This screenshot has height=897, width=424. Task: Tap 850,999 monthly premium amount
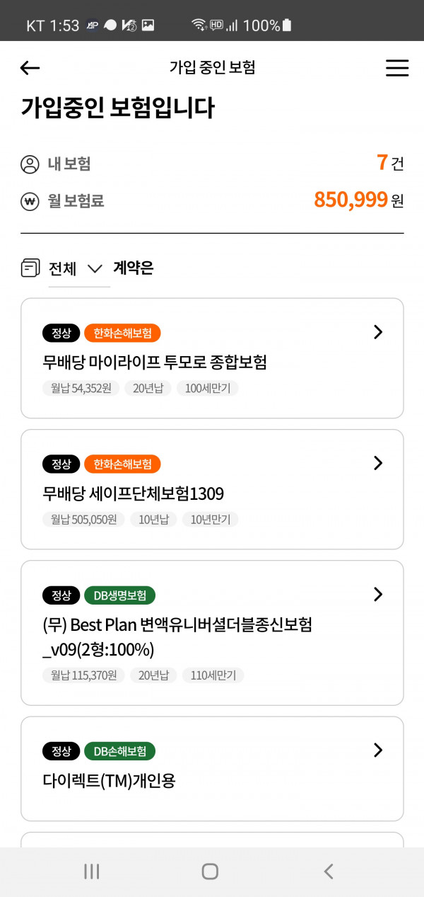(x=351, y=200)
